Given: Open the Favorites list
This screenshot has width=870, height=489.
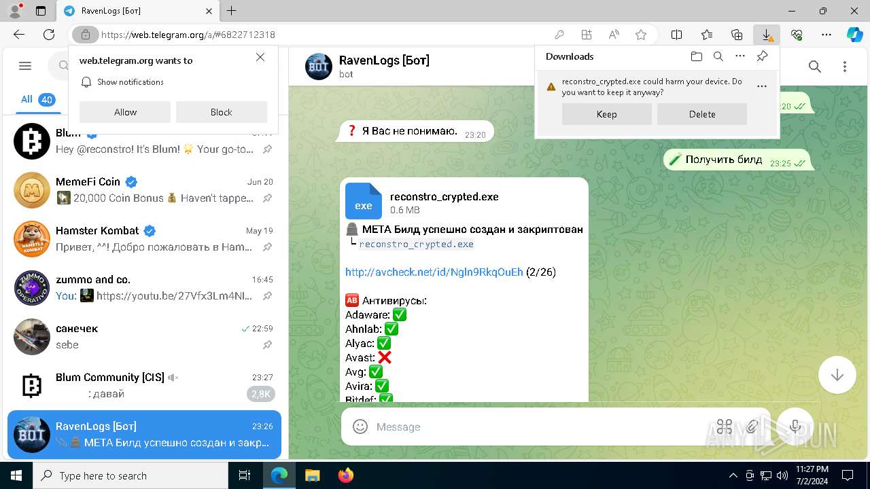Looking at the screenshot, I should coord(707,35).
